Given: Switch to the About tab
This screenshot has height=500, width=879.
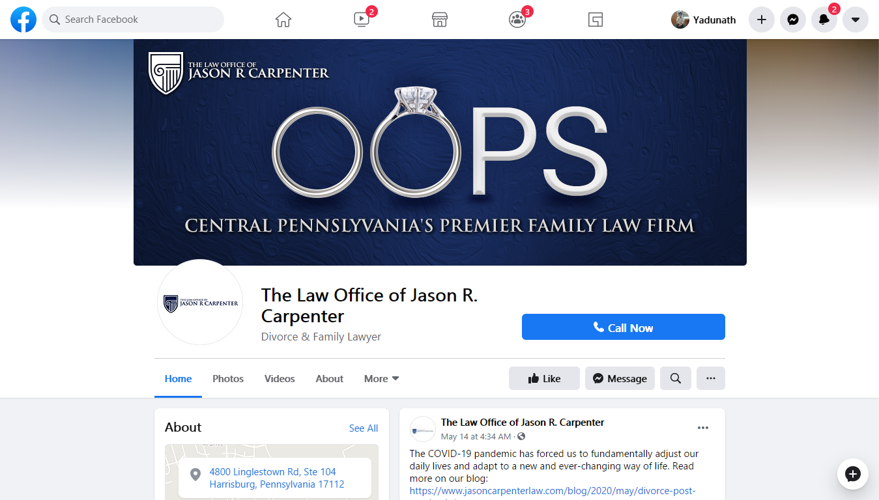Looking at the screenshot, I should (x=330, y=378).
